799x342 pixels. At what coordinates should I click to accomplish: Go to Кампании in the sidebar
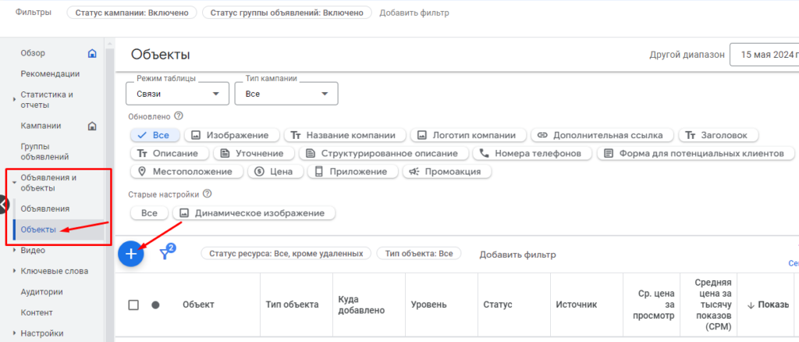pyautogui.click(x=41, y=126)
